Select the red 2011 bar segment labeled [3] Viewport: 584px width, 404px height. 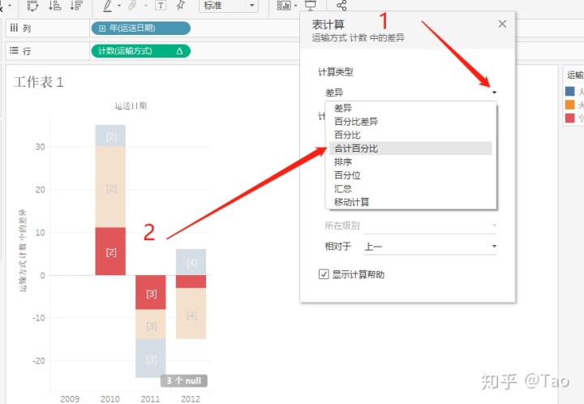tap(151, 292)
